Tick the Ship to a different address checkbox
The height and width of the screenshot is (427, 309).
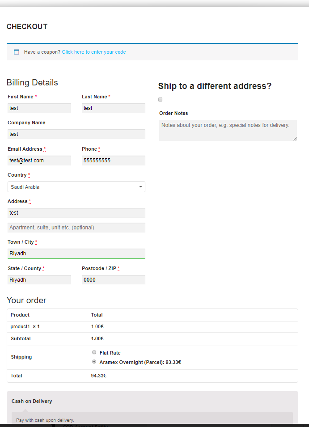(x=161, y=100)
